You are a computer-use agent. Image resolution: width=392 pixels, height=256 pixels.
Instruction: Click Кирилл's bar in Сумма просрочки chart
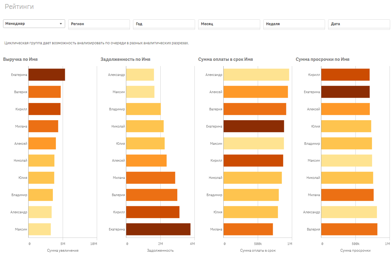coord(345,75)
